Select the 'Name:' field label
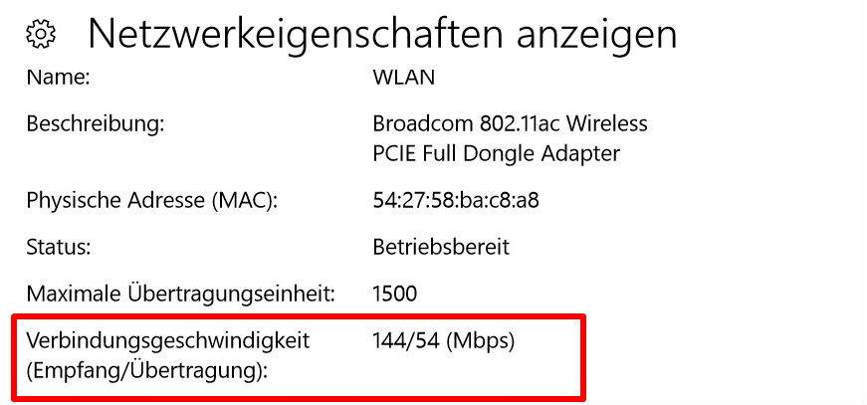Screen dimensions: 867x405 point(58,78)
